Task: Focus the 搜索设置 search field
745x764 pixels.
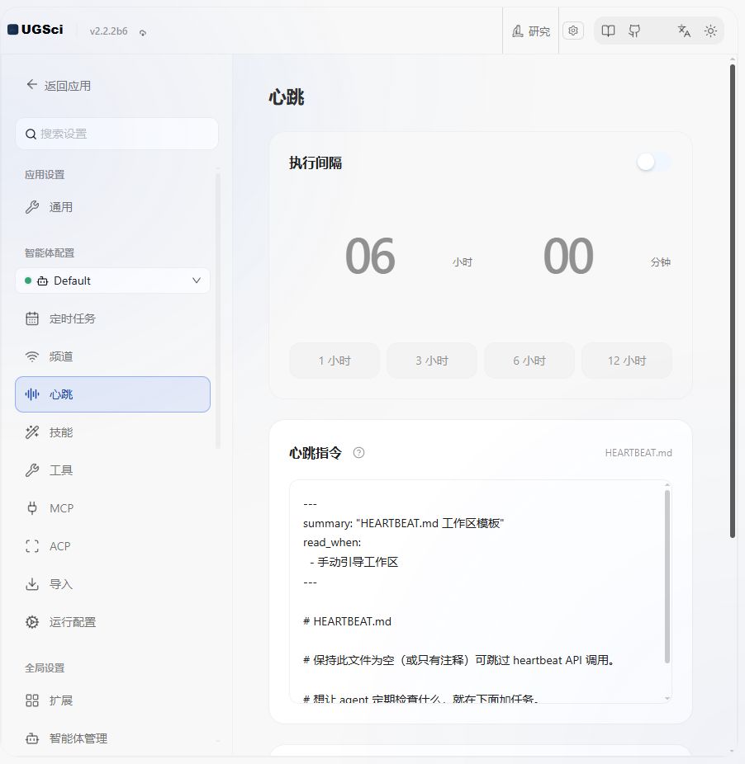Action: (116, 134)
